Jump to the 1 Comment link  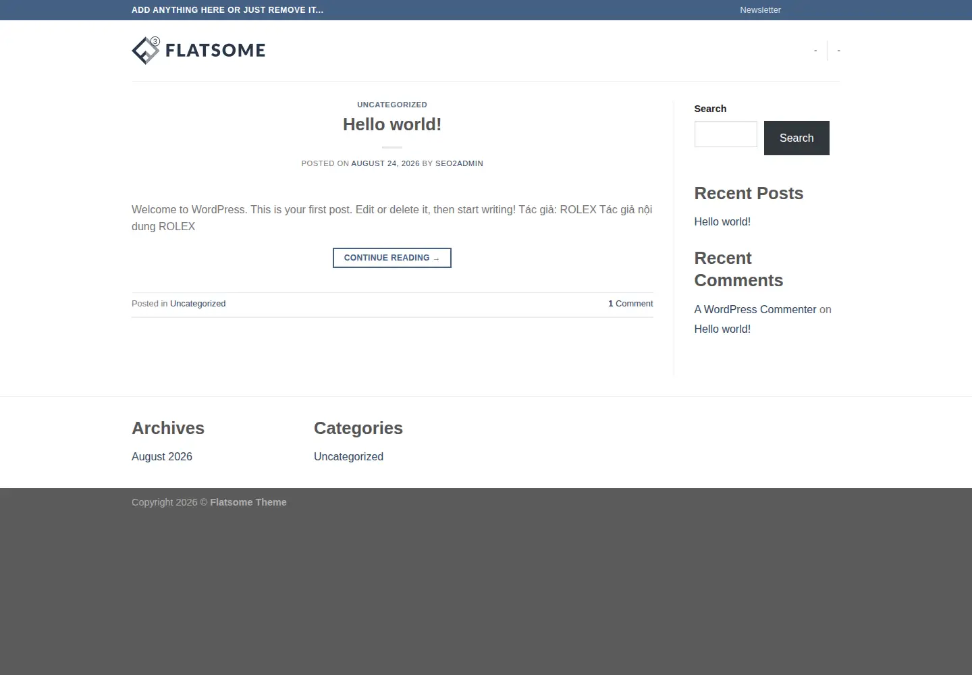tap(630, 304)
